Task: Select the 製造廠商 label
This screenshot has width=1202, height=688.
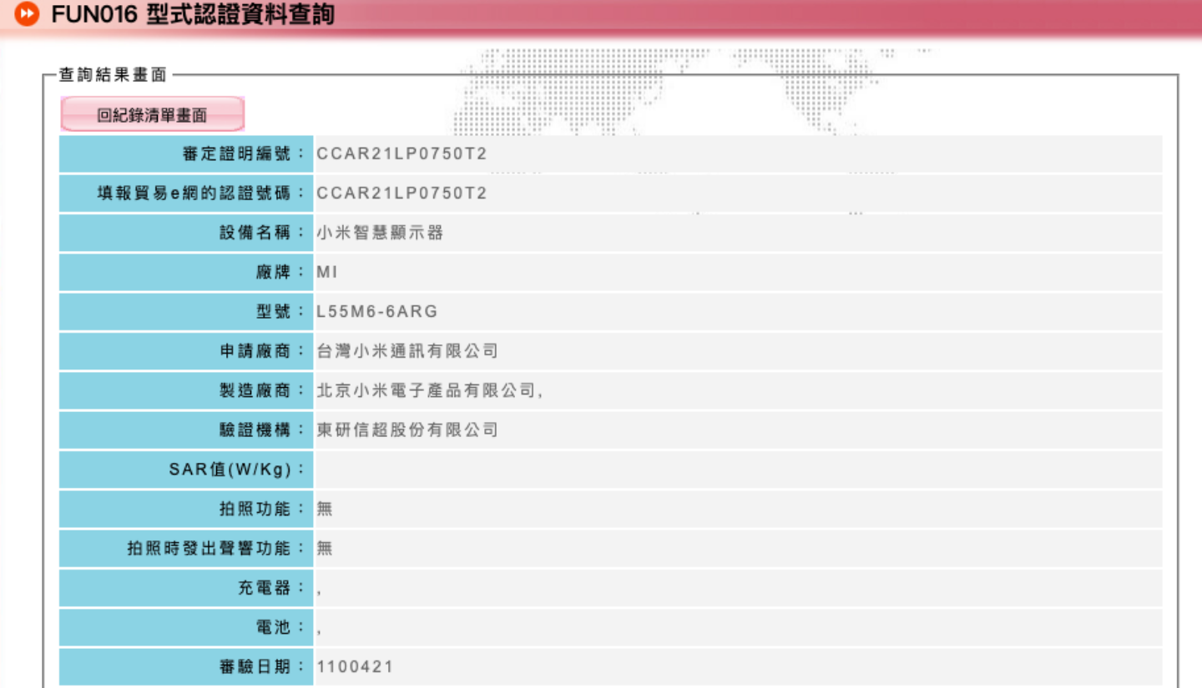Action: pyautogui.click(x=262, y=390)
